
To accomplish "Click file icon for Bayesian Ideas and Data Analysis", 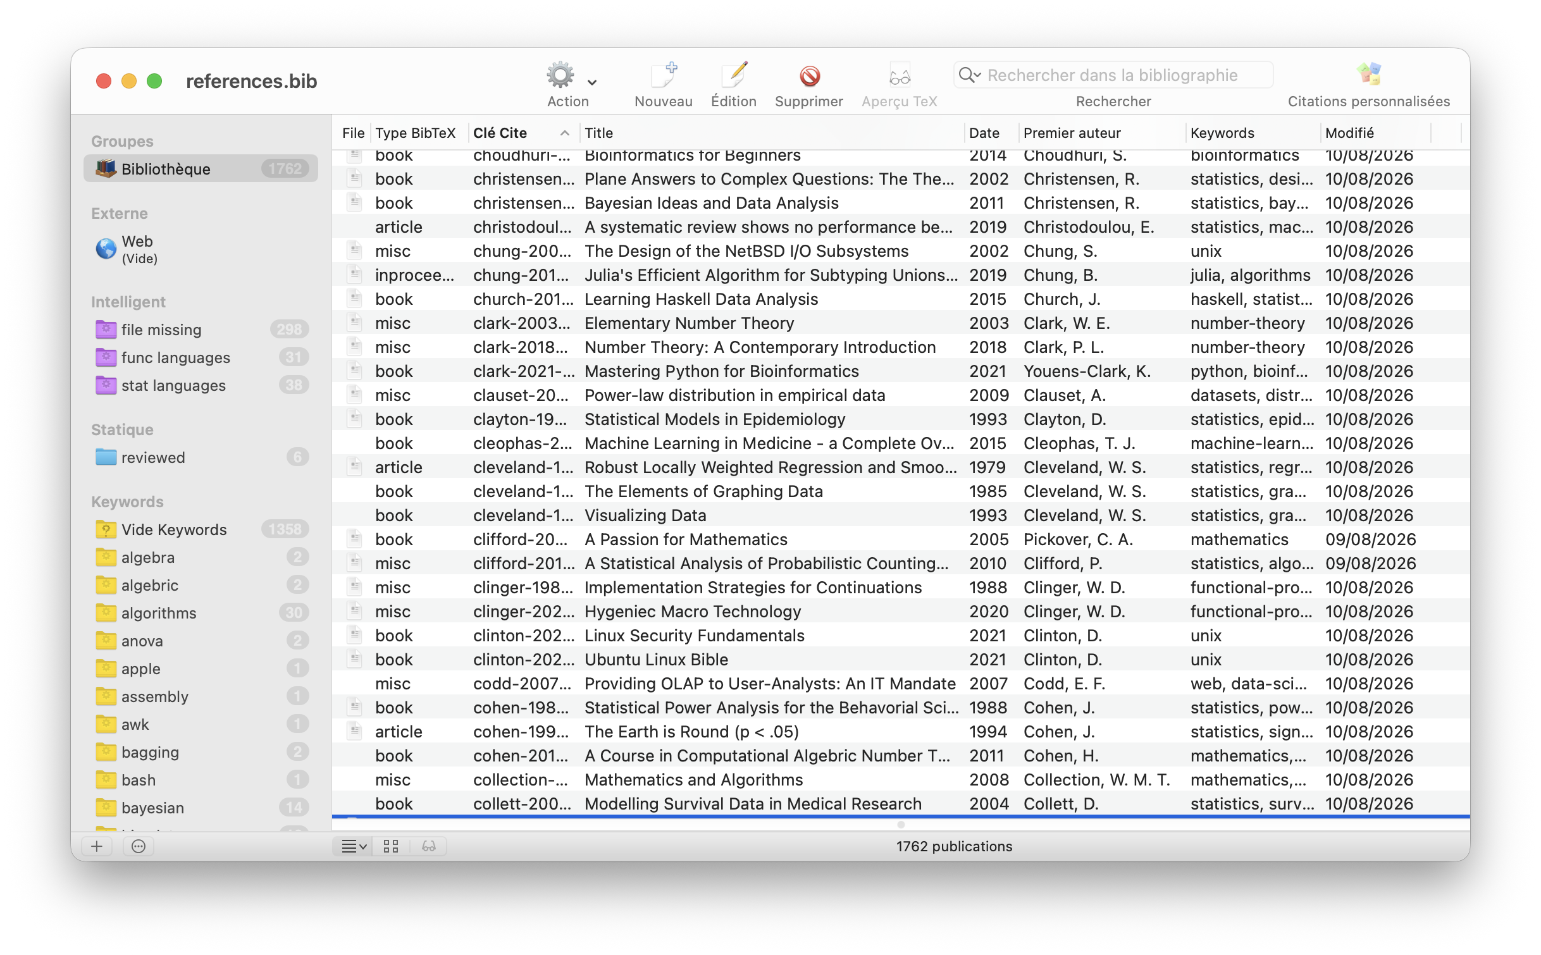I will pyautogui.click(x=355, y=202).
